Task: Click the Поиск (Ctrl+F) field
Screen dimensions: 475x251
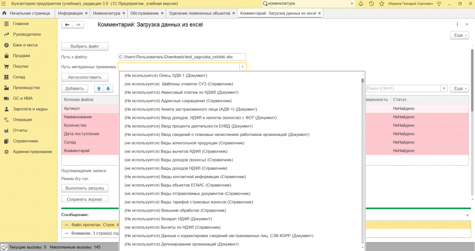Action: point(404,89)
